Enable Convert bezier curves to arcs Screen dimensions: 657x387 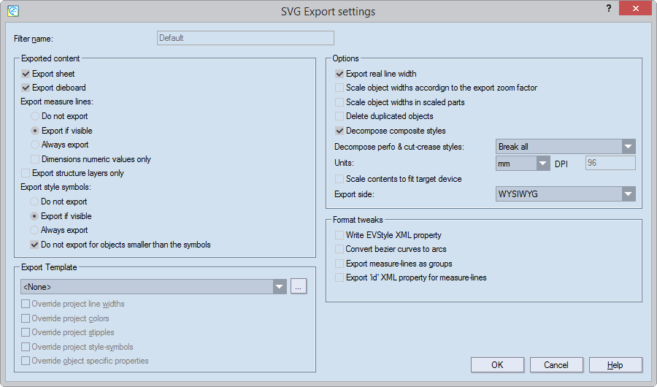pos(339,249)
